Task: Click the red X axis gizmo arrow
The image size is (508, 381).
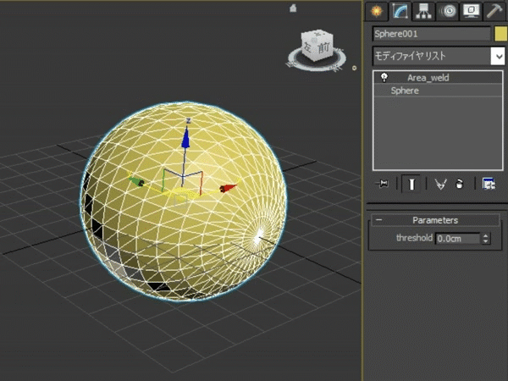Action: coord(229,188)
